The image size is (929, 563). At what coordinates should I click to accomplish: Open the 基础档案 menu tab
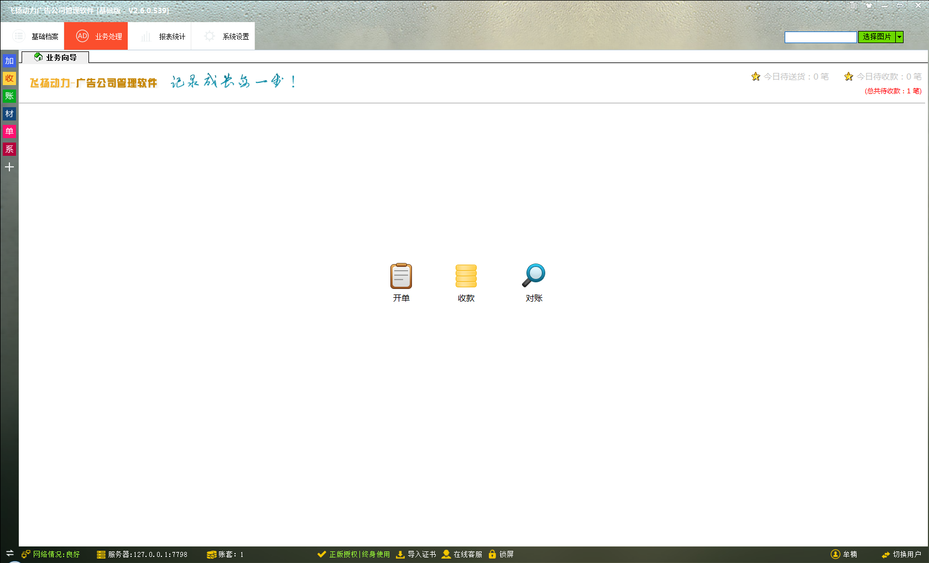(x=36, y=36)
